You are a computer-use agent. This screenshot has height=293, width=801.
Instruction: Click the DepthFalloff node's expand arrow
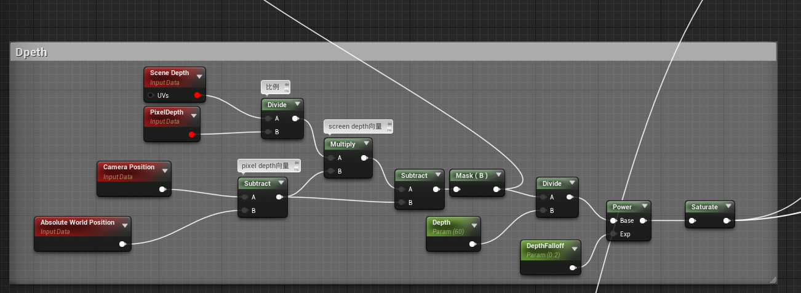tap(575, 249)
